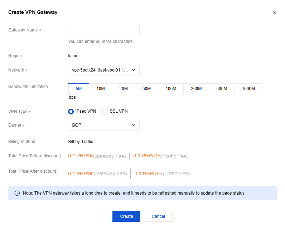Click the info icon in the note banner
Image resolution: width=285 pixels, height=230 pixels.
[17, 193]
